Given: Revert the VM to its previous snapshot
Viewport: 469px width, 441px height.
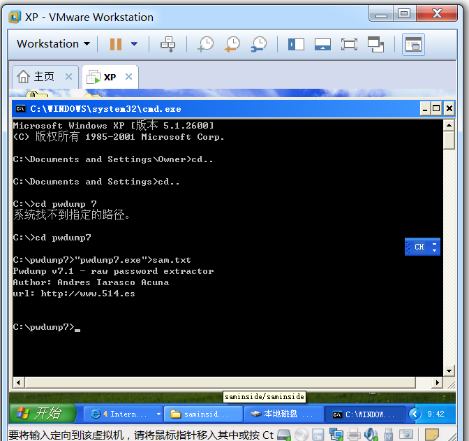Looking at the screenshot, I should 232,44.
